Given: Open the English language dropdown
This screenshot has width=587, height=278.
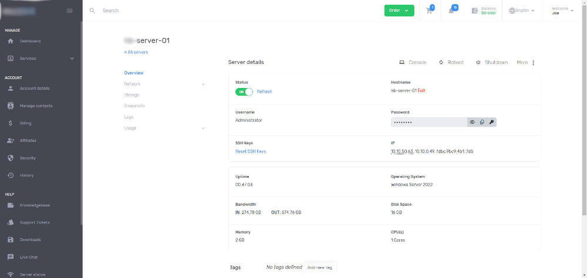Looking at the screenshot, I should [522, 11].
